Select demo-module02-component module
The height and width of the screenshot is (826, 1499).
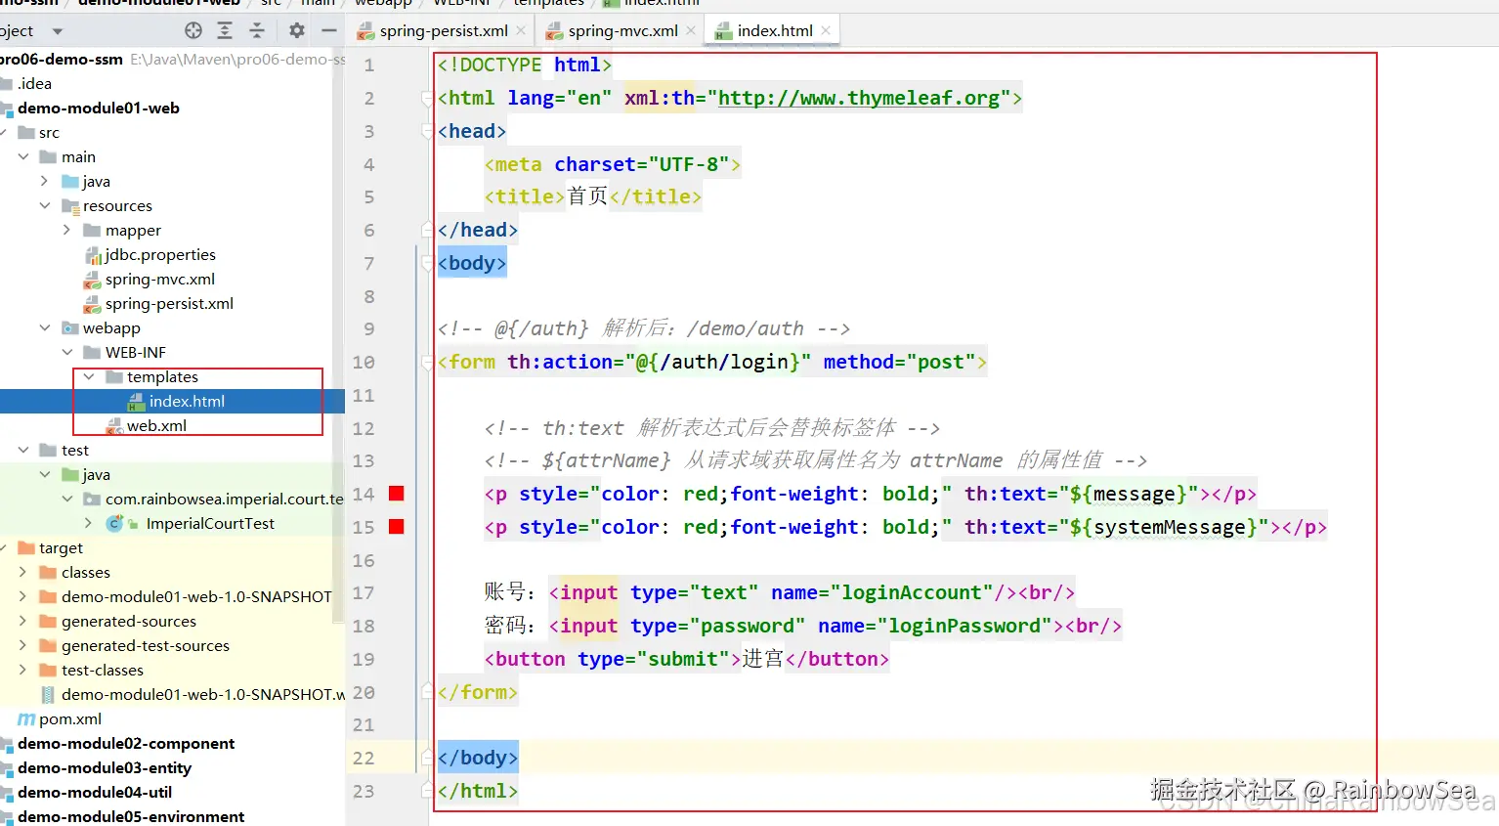point(126,743)
